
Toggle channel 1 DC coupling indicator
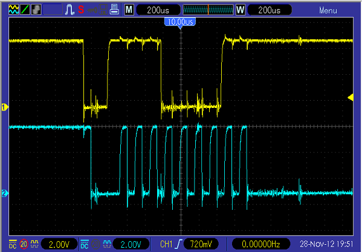[x=13, y=244]
